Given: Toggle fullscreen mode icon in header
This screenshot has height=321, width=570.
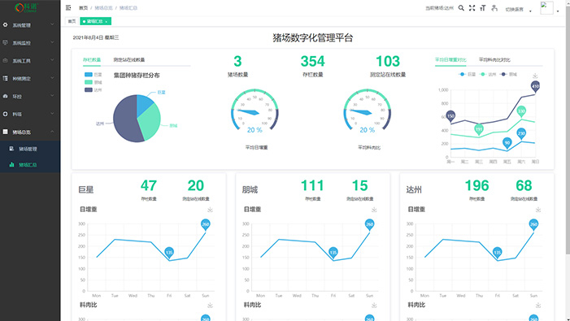Looking at the screenshot, I should pos(472,7).
